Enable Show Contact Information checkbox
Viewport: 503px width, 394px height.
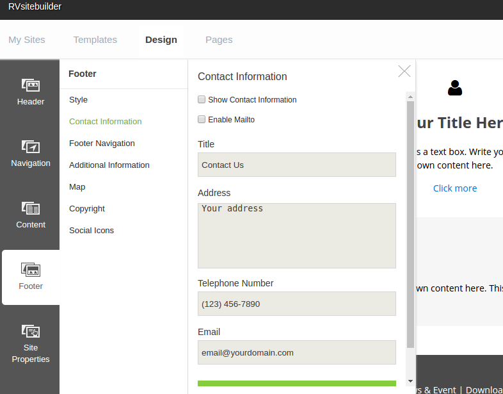tap(202, 99)
